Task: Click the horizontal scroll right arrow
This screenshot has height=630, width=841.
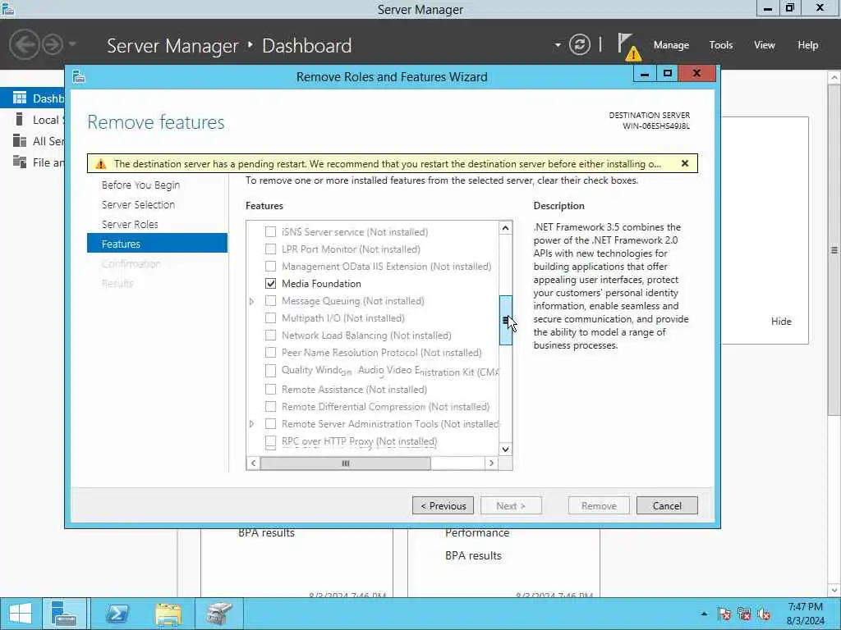Action: pos(491,463)
